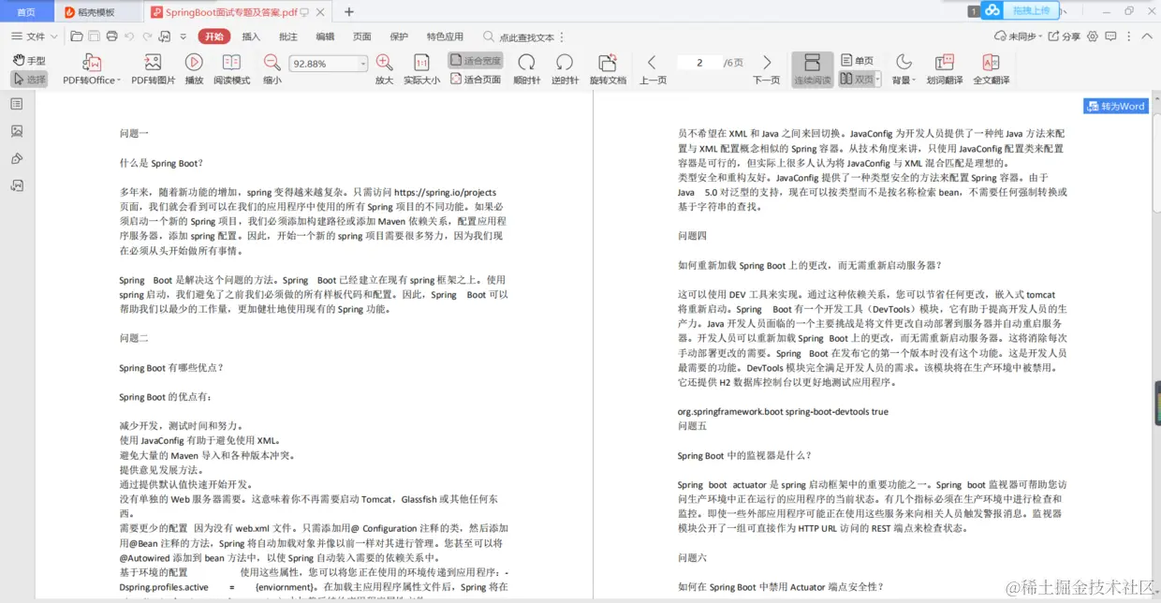The height and width of the screenshot is (603, 1161).
Task: Click the save icon in quick toolbar
Action: point(95,37)
